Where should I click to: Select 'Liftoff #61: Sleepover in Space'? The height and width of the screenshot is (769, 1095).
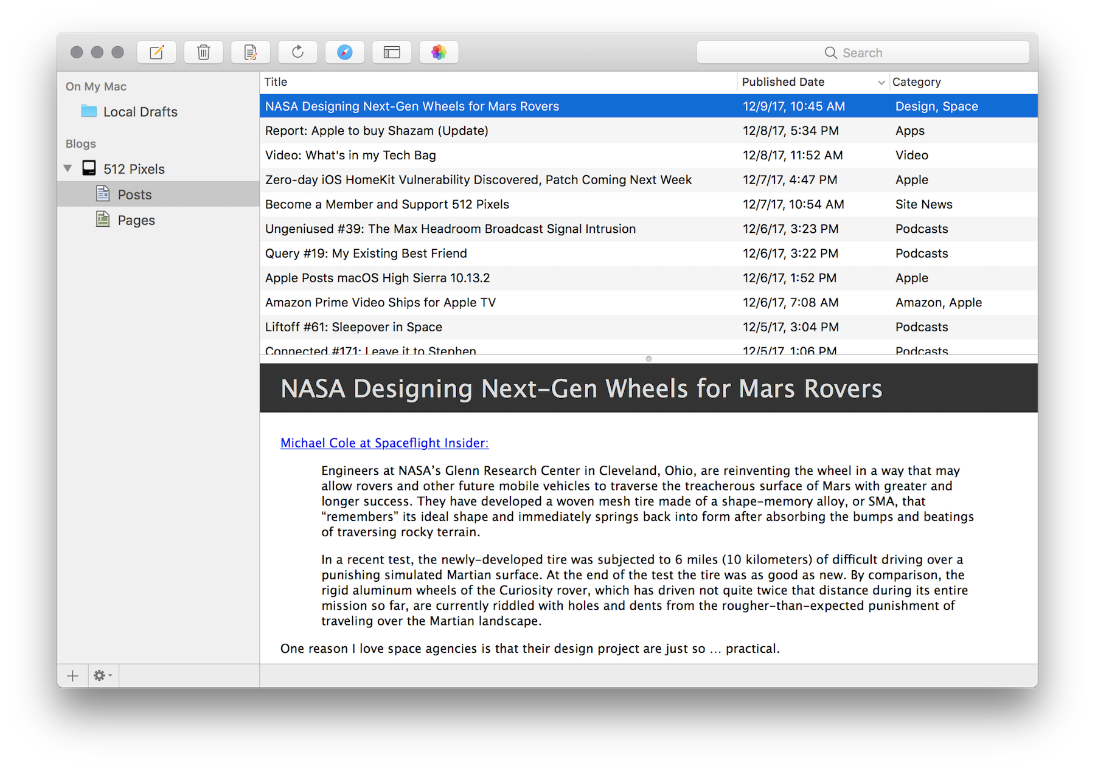[x=648, y=327]
